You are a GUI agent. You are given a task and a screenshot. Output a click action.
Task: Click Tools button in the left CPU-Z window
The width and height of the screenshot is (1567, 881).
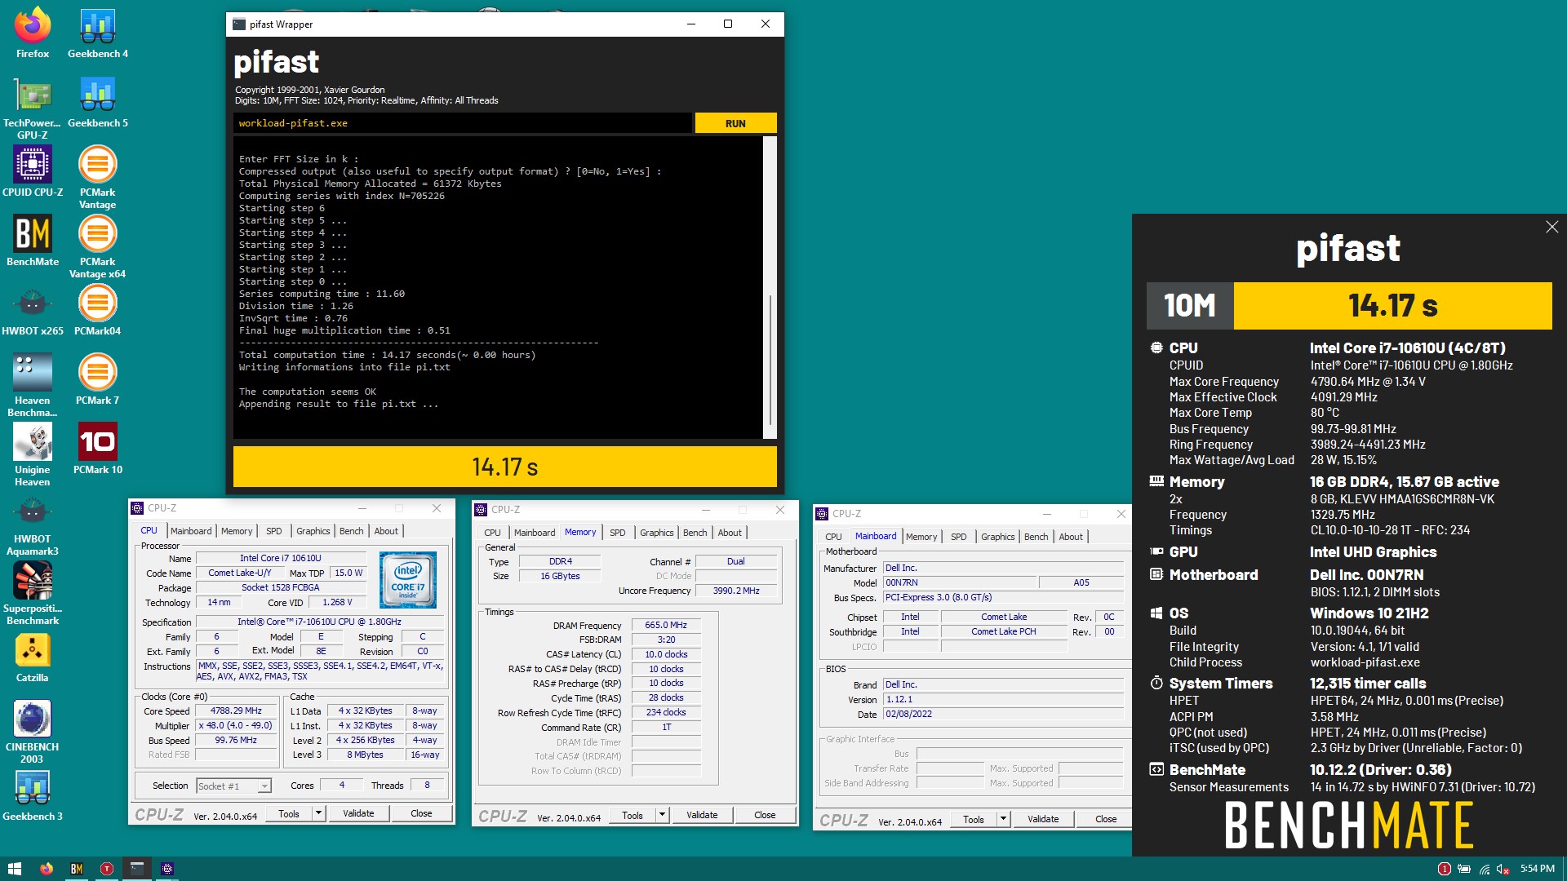(x=289, y=813)
